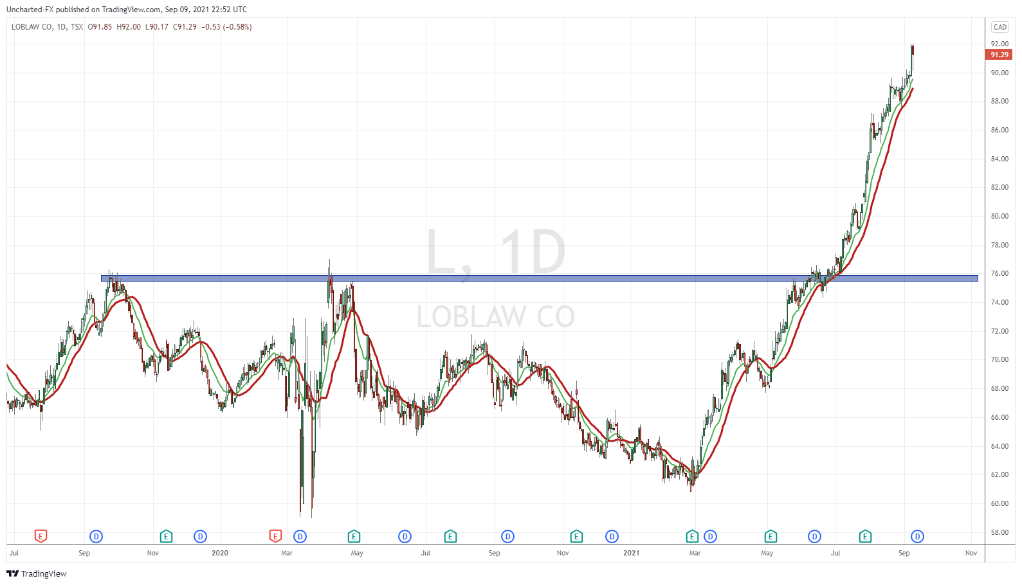1022x585 pixels.
Task: Open the dividend marker near Jun 2021
Action: pyautogui.click(x=814, y=536)
